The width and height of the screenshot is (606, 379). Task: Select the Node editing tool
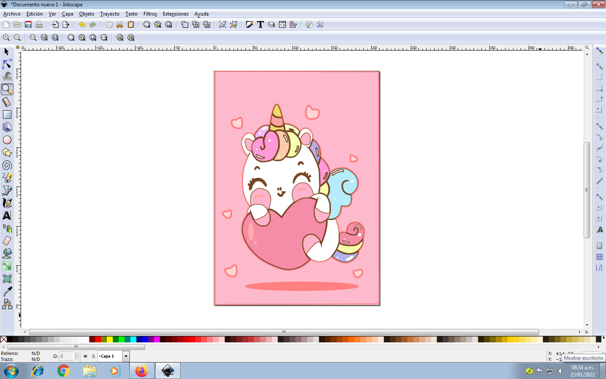[x=7, y=64]
